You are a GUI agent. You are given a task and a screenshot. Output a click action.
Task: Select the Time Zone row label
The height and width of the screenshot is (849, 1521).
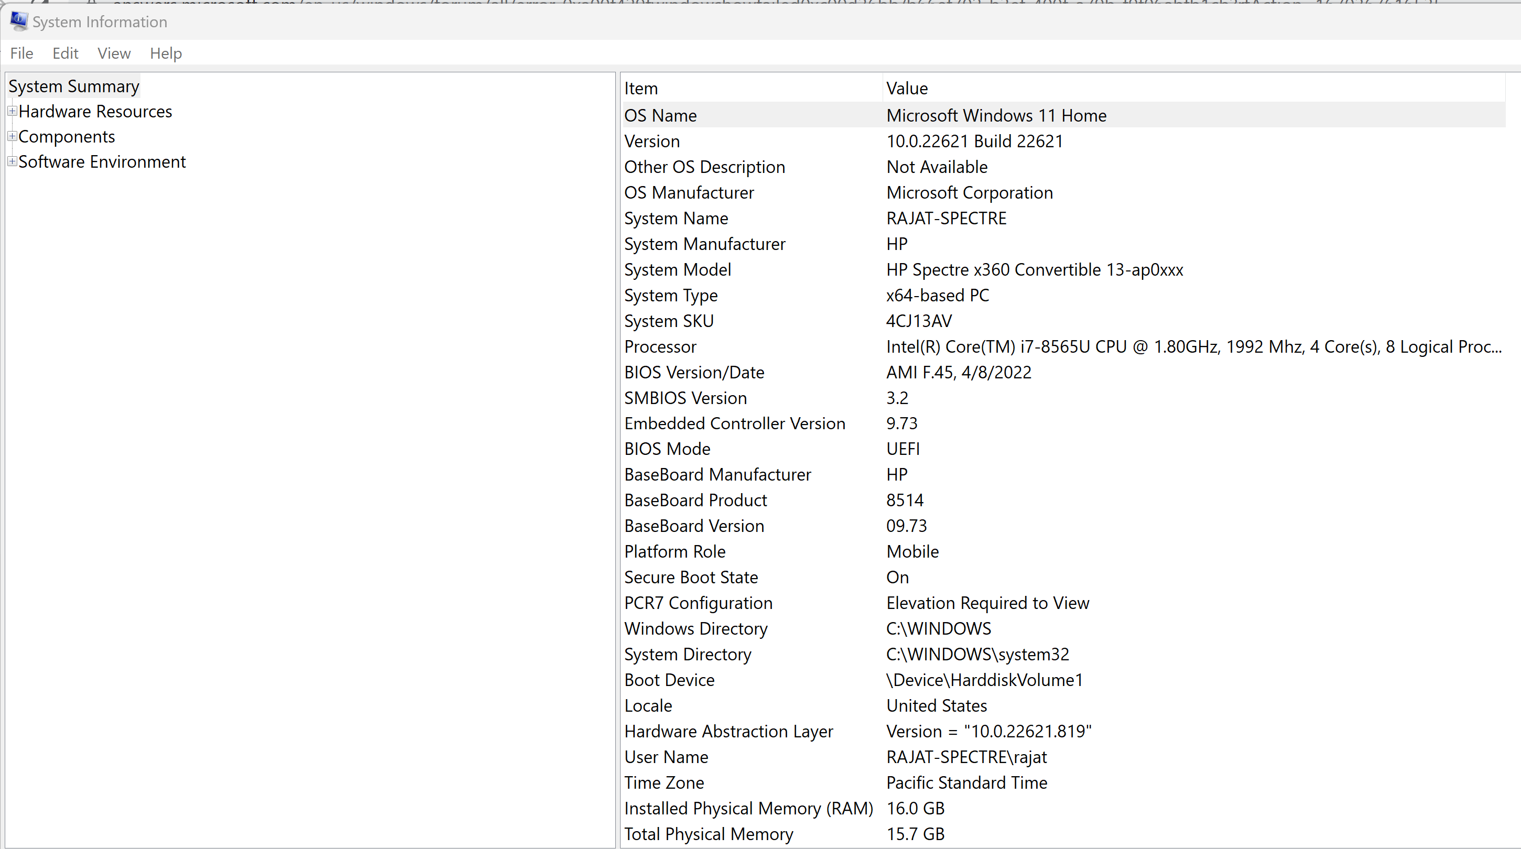point(664,783)
